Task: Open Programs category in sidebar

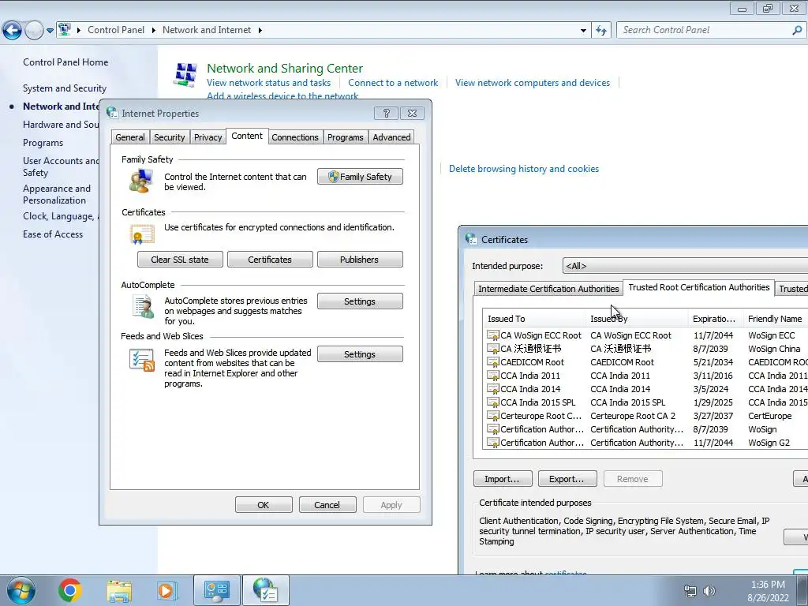Action: [43, 143]
